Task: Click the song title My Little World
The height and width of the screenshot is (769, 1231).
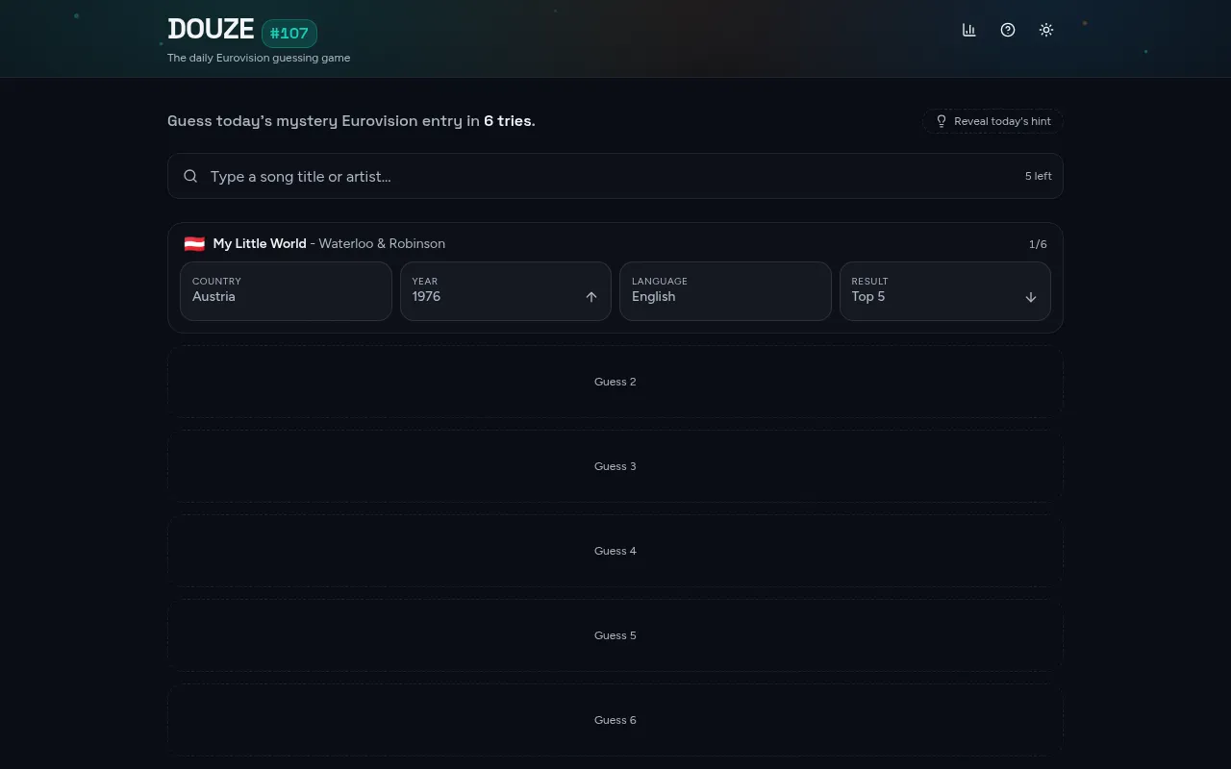Action: tap(260, 243)
